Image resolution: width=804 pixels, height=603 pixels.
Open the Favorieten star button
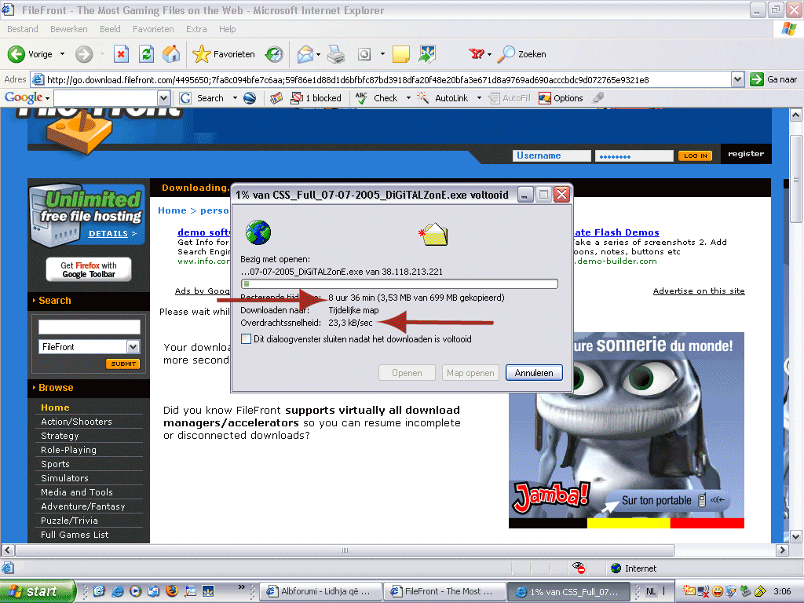tap(223, 54)
